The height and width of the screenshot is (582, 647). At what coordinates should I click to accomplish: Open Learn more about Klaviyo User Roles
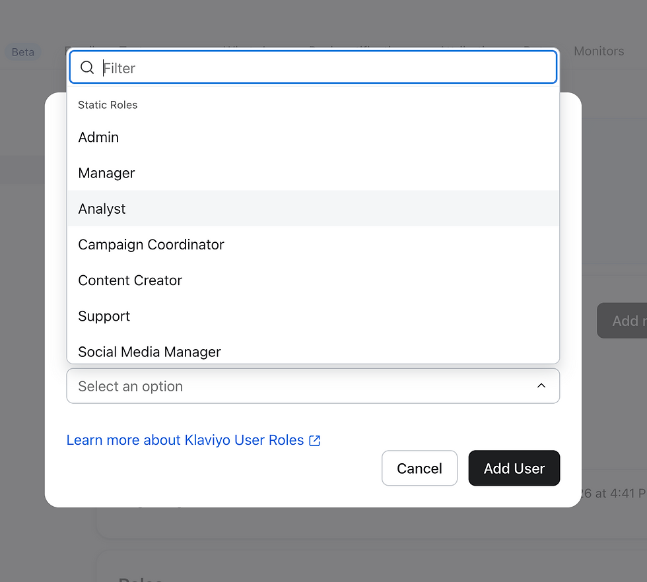tap(193, 440)
